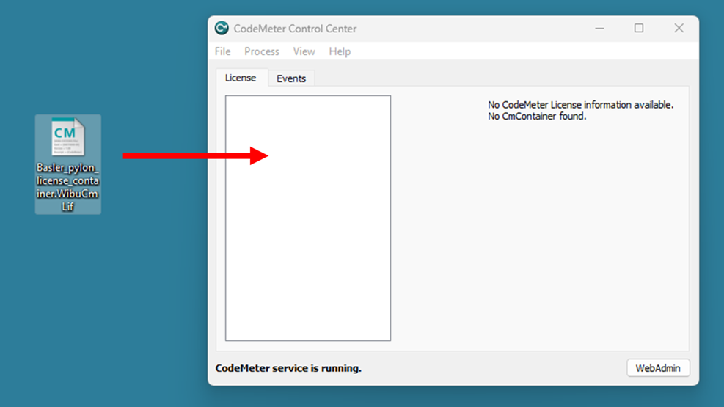Open the File menu
Image resolution: width=724 pixels, height=407 pixels.
click(x=222, y=51)
